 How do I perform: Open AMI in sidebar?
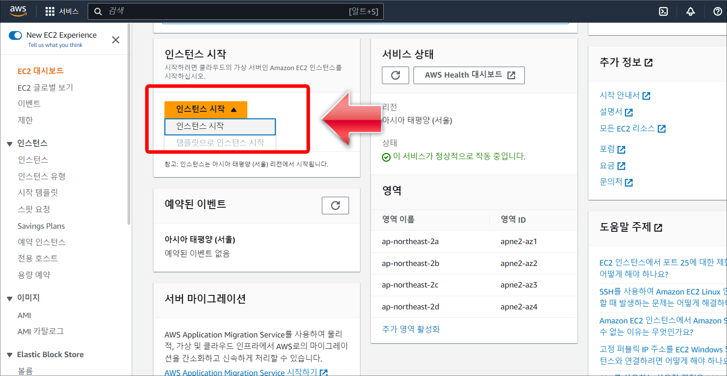(24, 316)
